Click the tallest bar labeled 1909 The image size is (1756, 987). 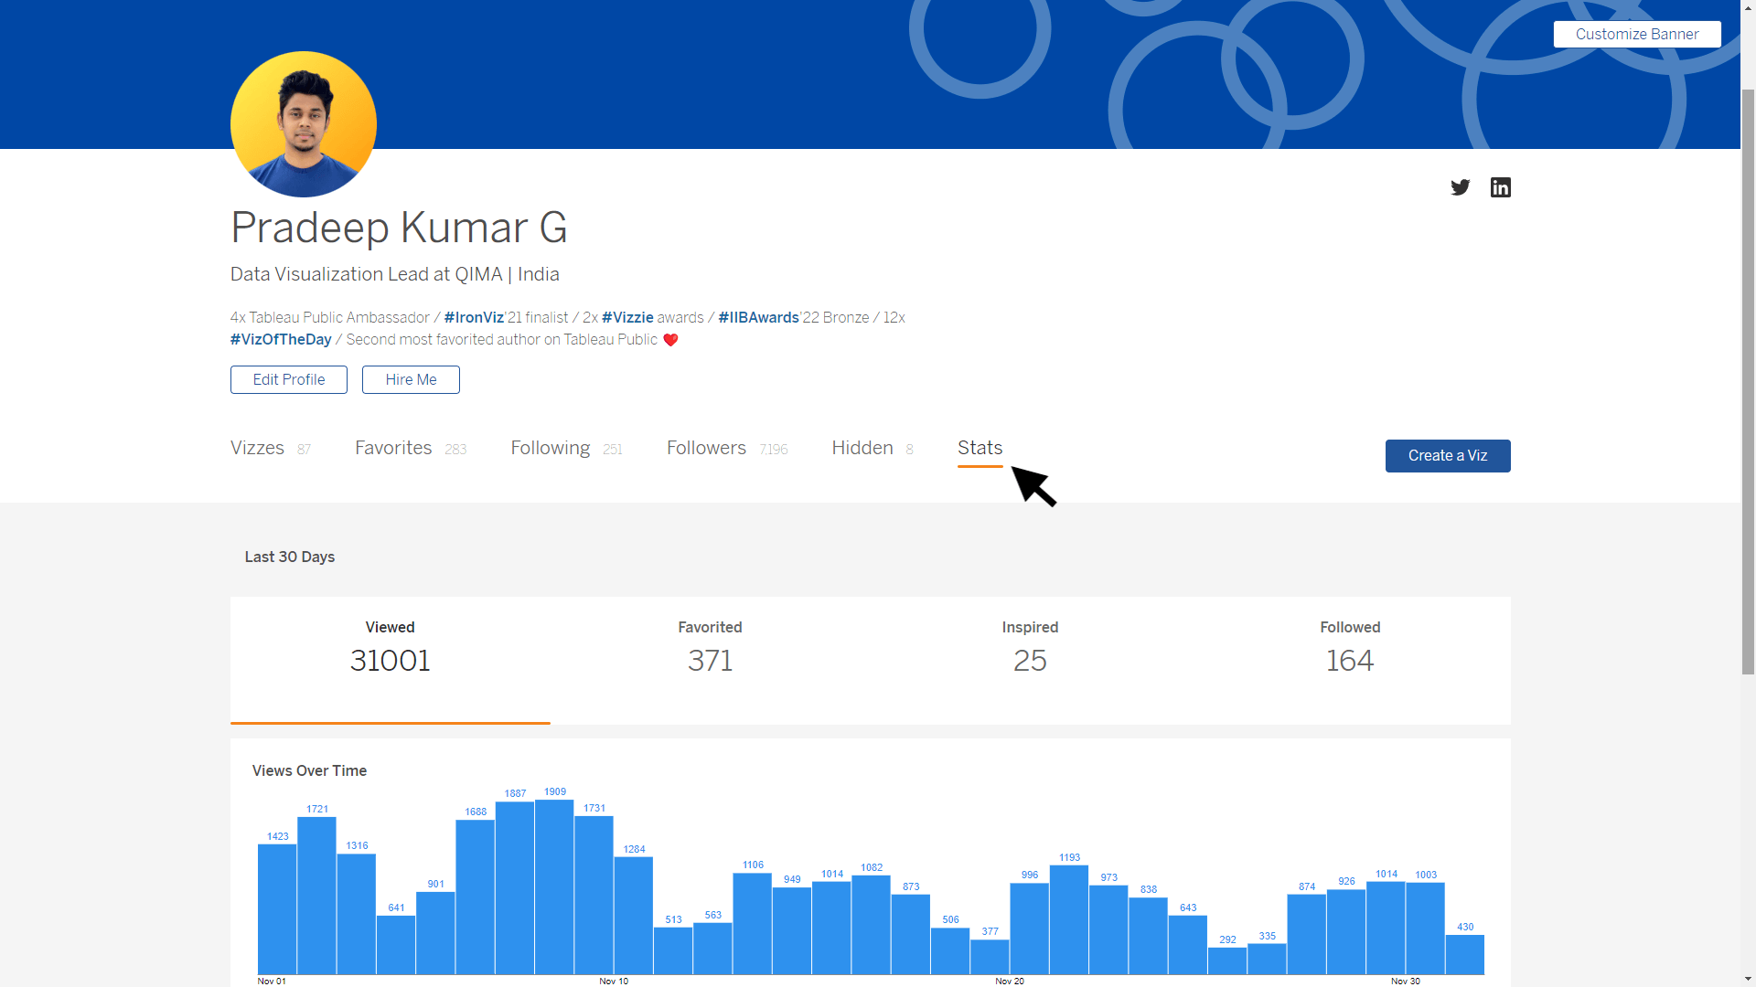pyautogui.click(x=554, y=886)
